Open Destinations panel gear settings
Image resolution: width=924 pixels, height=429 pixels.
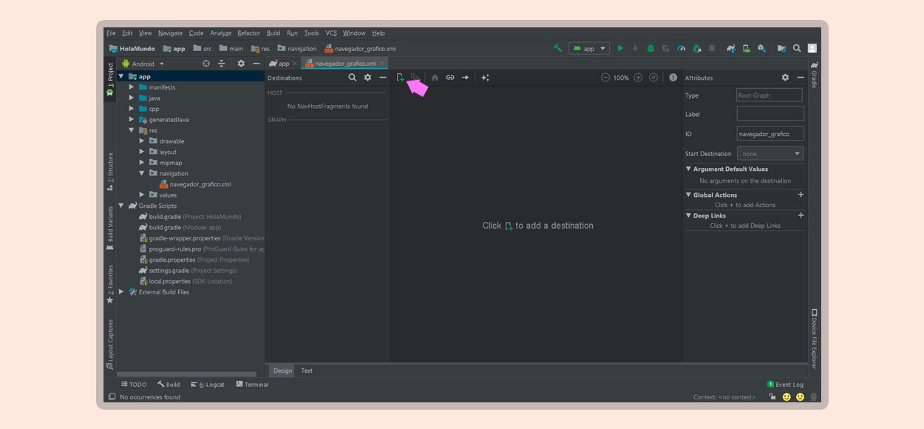(367, 78)
